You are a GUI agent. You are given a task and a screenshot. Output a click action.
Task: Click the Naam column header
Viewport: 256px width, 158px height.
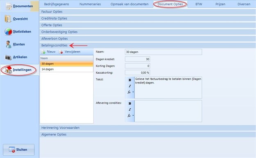point(66,58)
